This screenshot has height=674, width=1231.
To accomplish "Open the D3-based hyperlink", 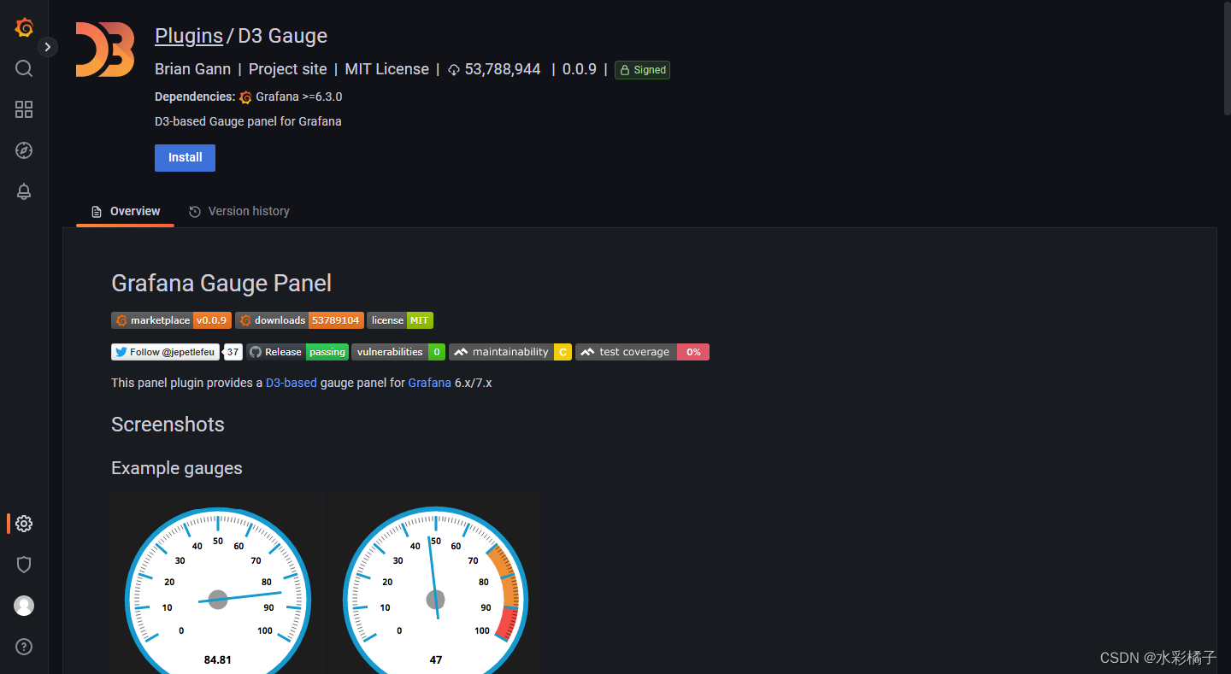I will coord(292,383).
